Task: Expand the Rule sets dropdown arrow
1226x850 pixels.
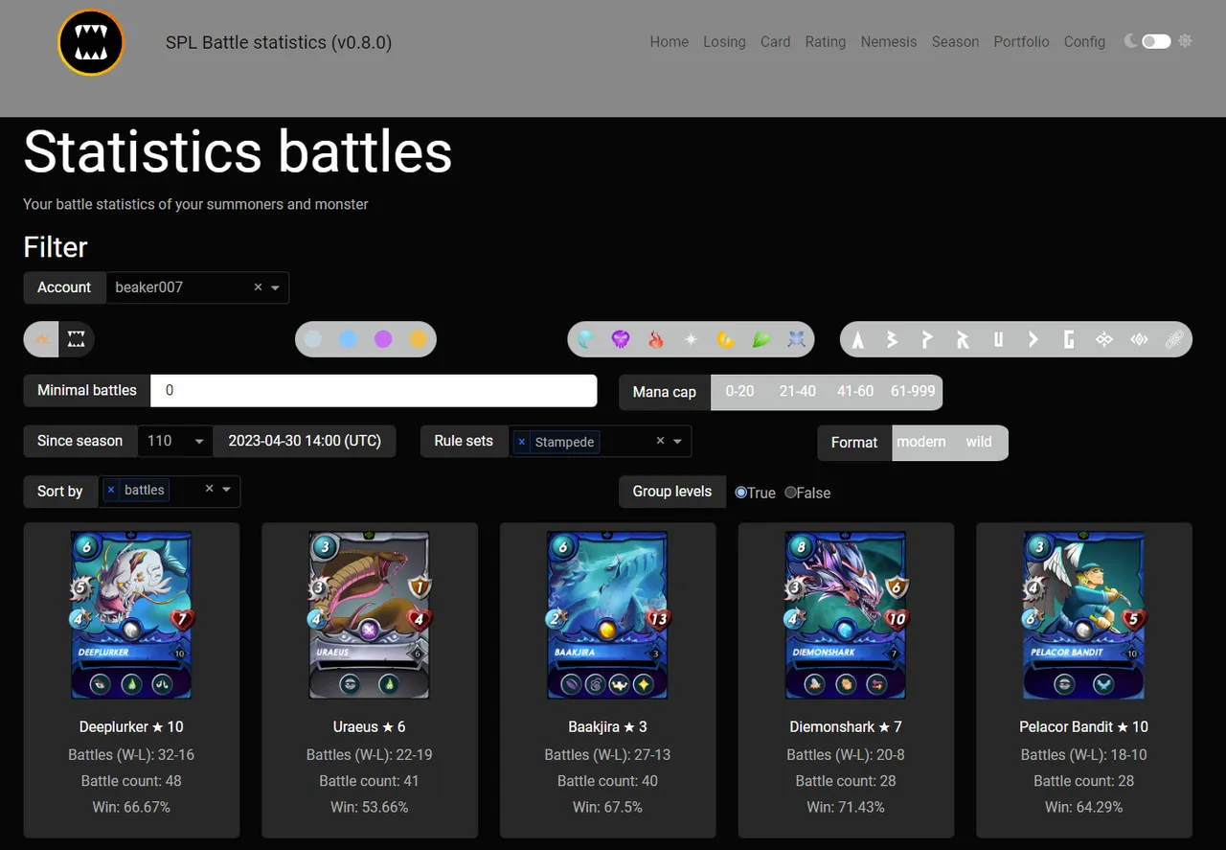Action: (678, 441)
